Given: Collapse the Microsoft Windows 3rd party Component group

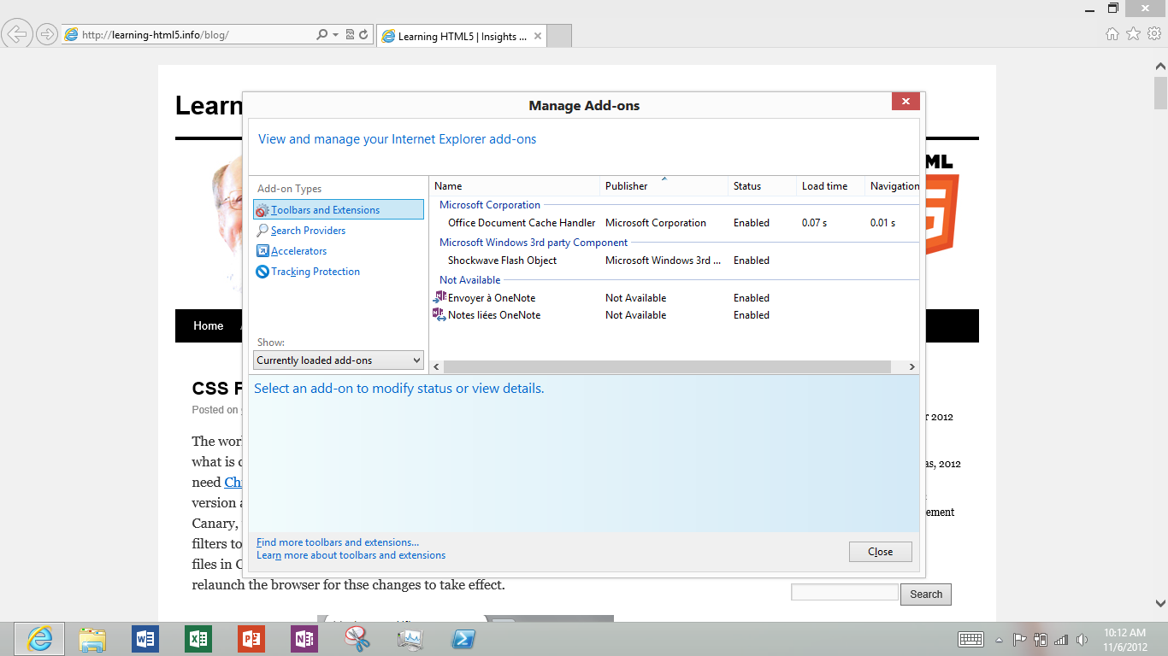Looking at the screenshot, I should click(534, 243).
